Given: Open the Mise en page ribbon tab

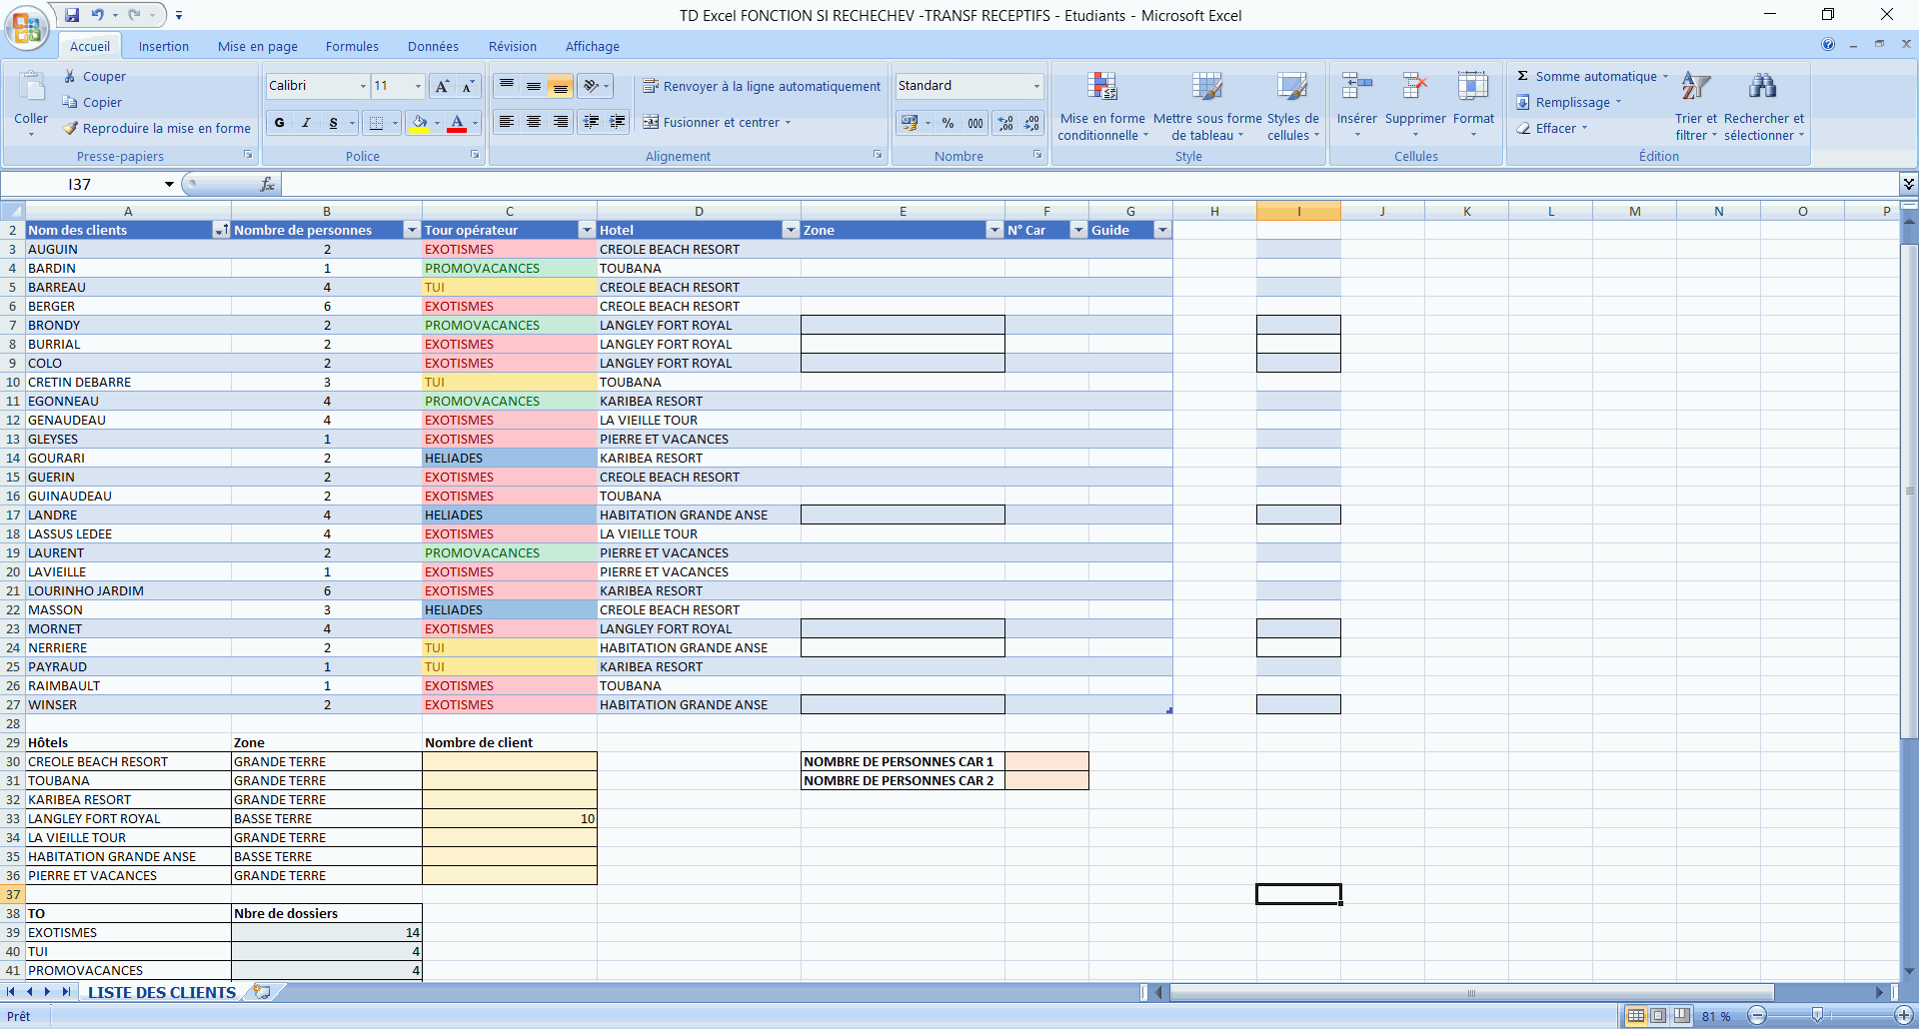Looking at the screenshot, I should point(258,47).
